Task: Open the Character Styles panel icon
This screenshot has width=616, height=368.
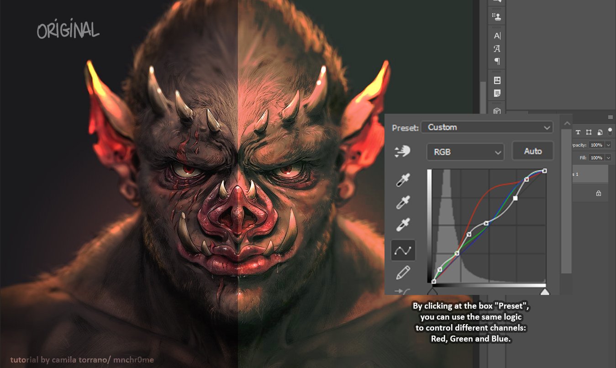Action: point(497,48)
